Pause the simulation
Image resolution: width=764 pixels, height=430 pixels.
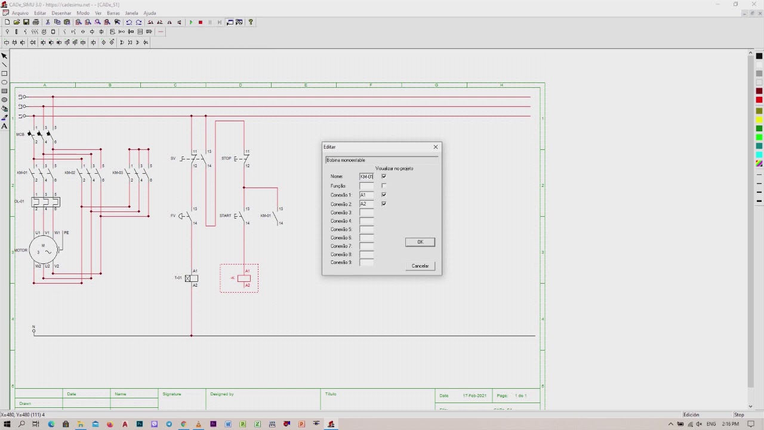210,22
